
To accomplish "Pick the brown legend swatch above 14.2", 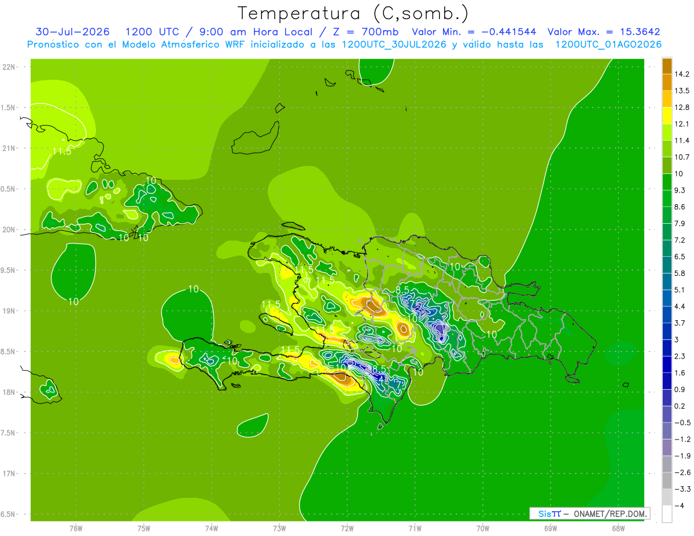I will coord(667,66).
